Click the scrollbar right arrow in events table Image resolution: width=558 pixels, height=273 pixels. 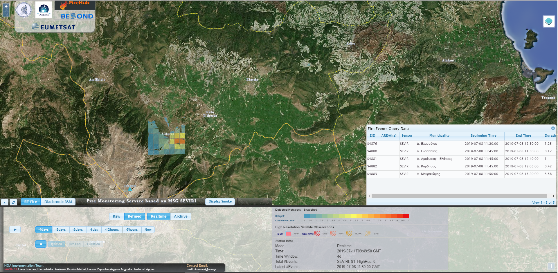[554, 196]
